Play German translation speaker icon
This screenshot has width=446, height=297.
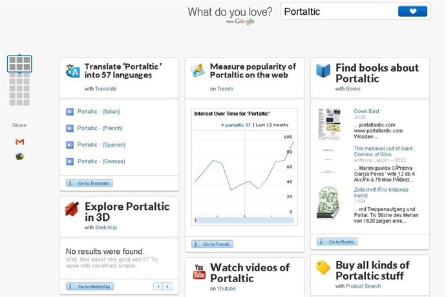(x=70, y=161)
